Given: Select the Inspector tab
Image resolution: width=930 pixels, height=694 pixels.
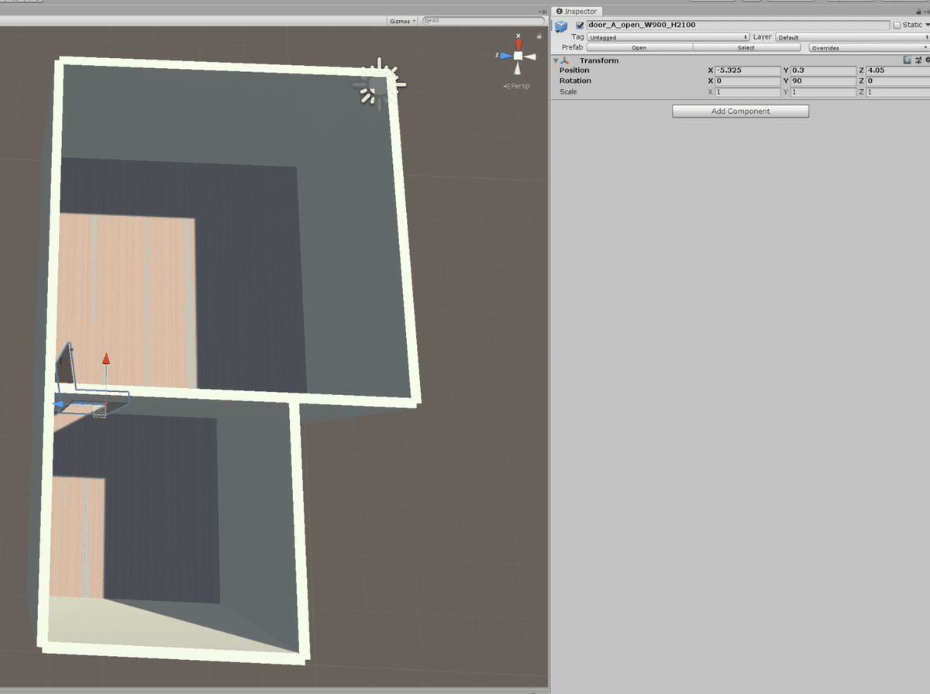Looking at the screenshot, I should pos(577,11).
